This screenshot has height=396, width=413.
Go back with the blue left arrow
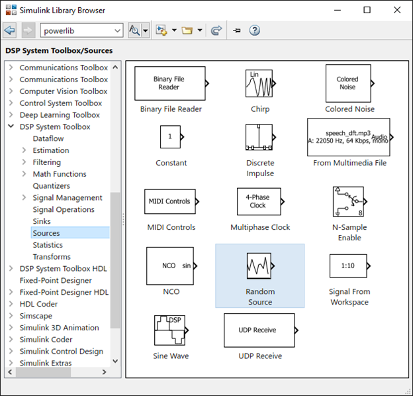[10, 30]
